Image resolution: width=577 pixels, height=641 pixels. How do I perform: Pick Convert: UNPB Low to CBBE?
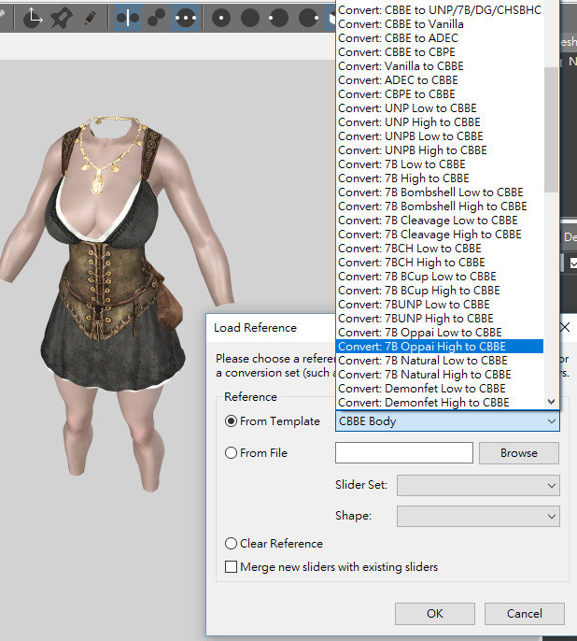click(440, 136)
